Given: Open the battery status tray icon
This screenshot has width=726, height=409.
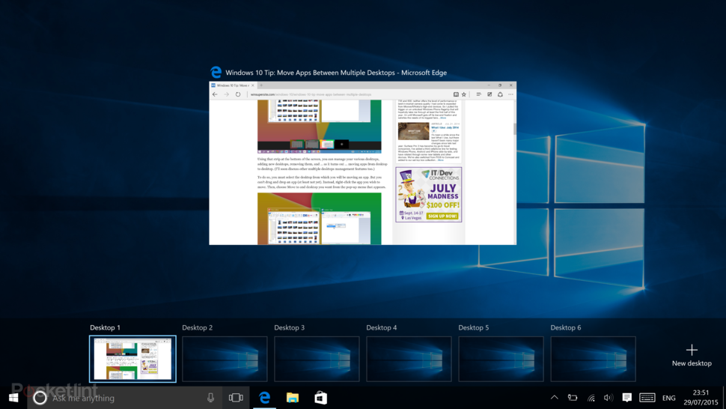Looking at the screenshot, I should pyautogui.click(x=573, y=398).
